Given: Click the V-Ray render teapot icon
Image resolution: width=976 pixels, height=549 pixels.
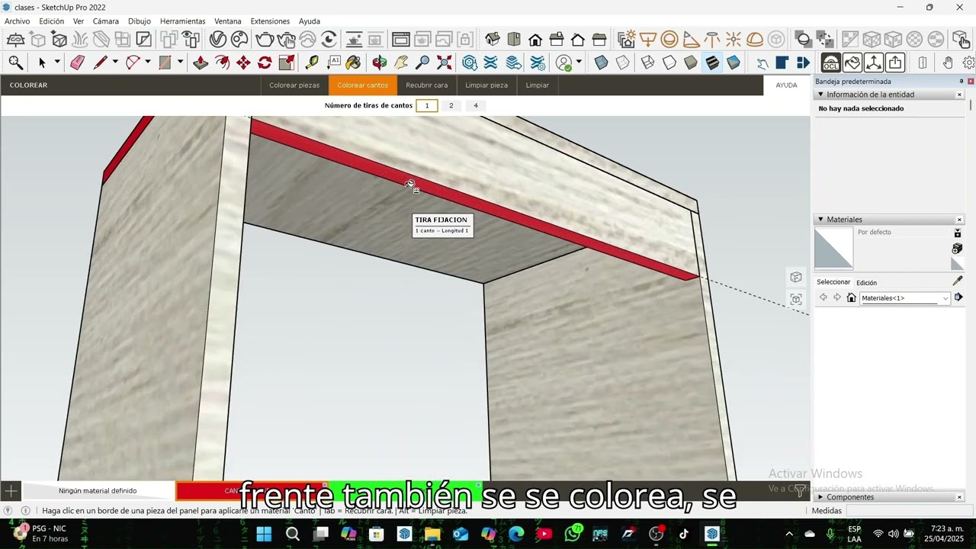Looking at the screenshot, I should click(x=265, y=40).
